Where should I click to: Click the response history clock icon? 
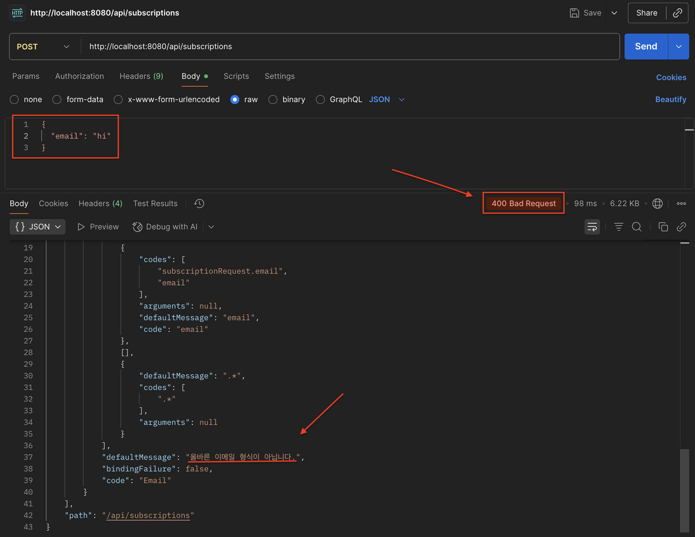199,204
